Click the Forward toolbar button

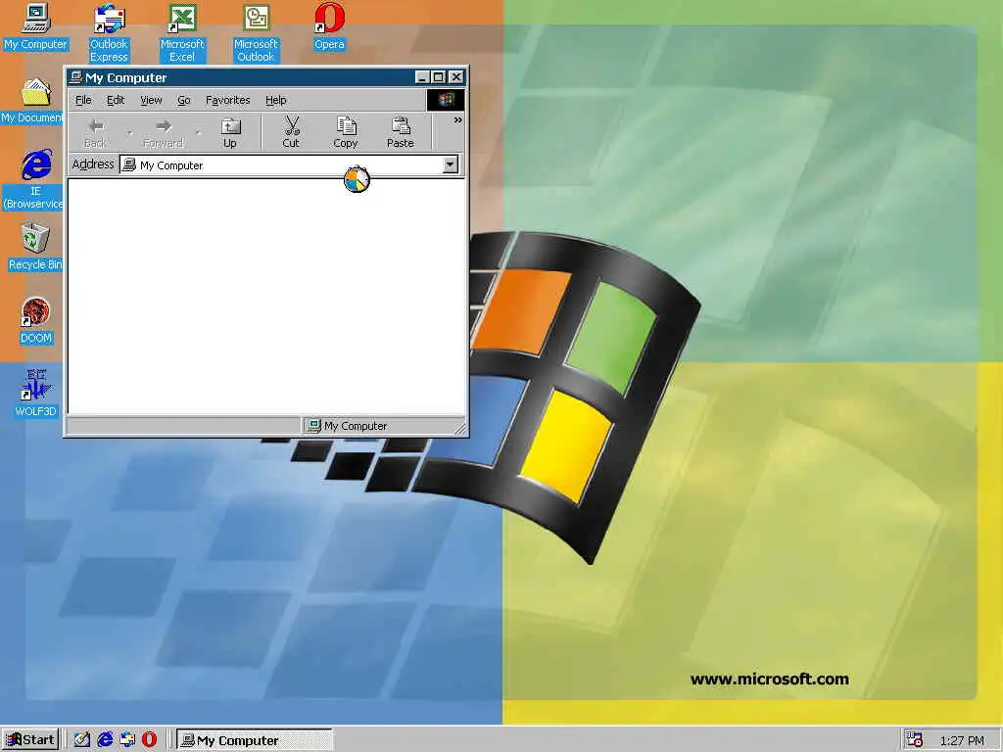pos(164,132)
